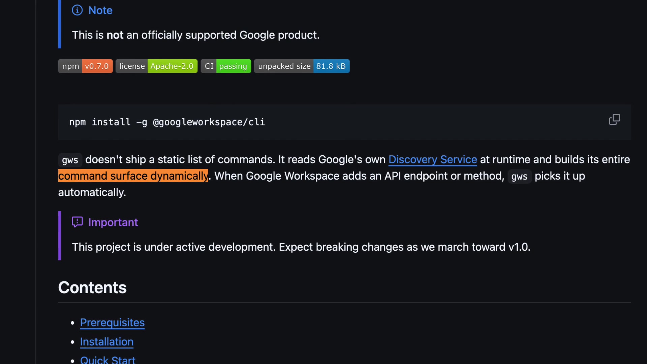The height and width of the screenshot is (364, 647).
Task: Open the Quick Start section link
Action: (x=107, y=360)
